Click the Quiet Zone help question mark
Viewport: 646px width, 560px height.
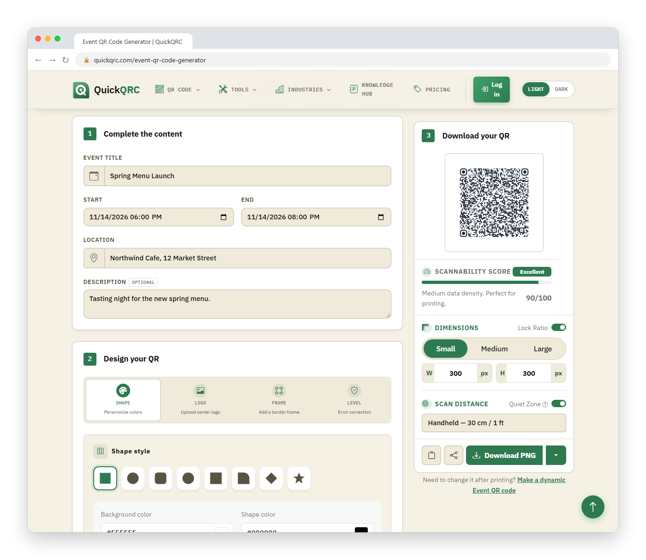click(545, 404)
